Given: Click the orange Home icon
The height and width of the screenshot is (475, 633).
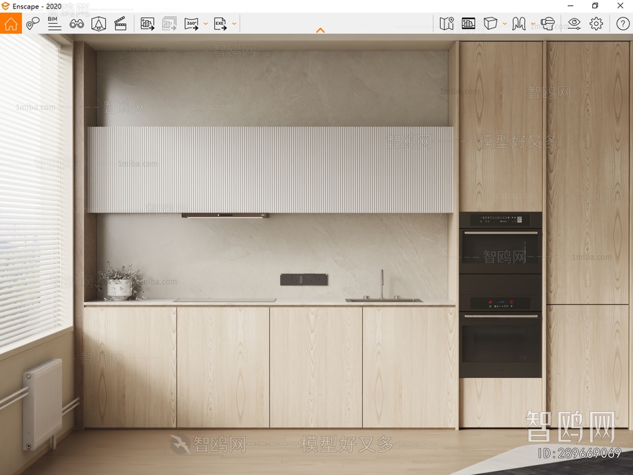Looking at the screenshot, I should pos(11,24).
